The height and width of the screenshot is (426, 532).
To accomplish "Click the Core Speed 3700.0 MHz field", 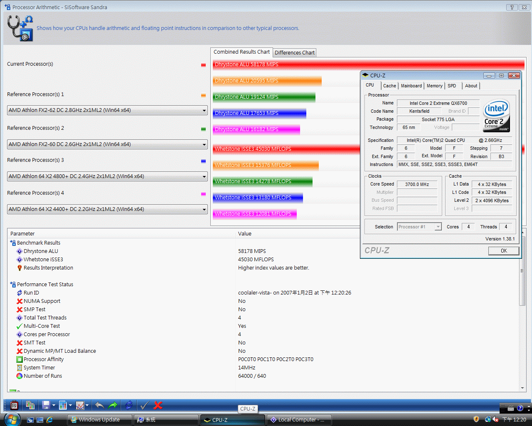I will (417, 184).
